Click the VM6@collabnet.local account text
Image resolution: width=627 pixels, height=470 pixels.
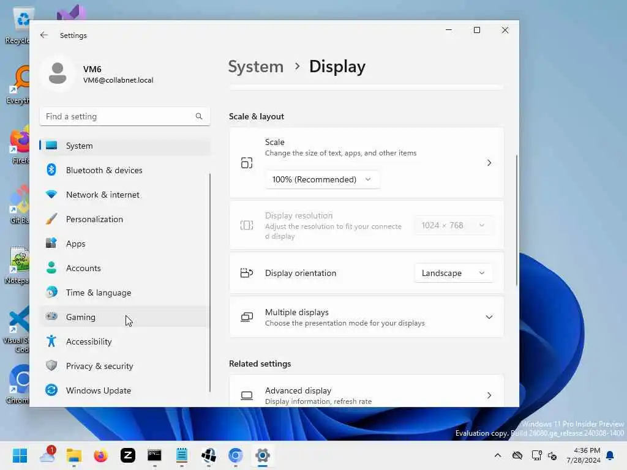click(118, 80)
